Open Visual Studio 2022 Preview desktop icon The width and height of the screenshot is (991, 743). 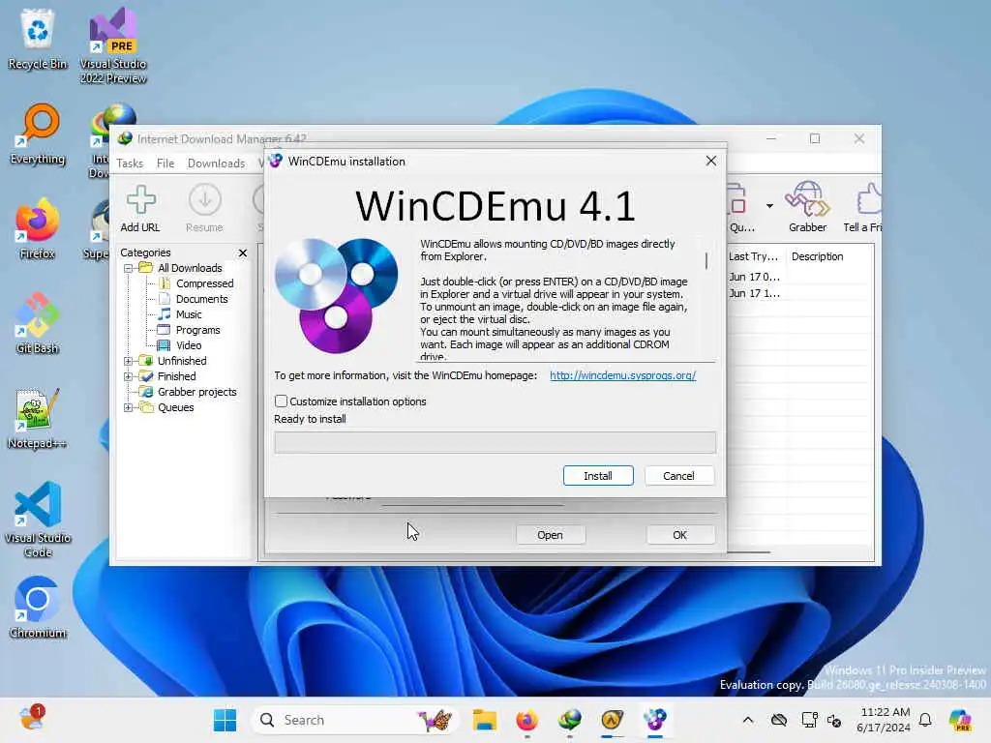(x=113, y=45)
